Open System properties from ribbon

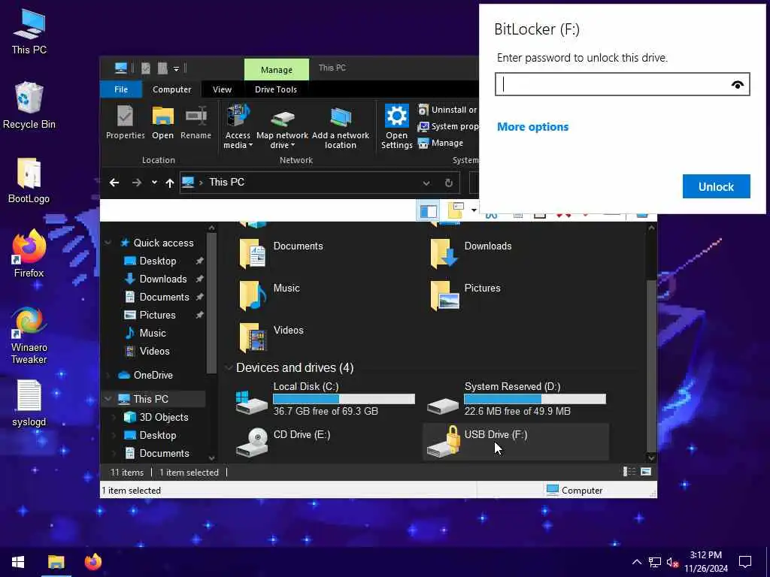point(447,126)
